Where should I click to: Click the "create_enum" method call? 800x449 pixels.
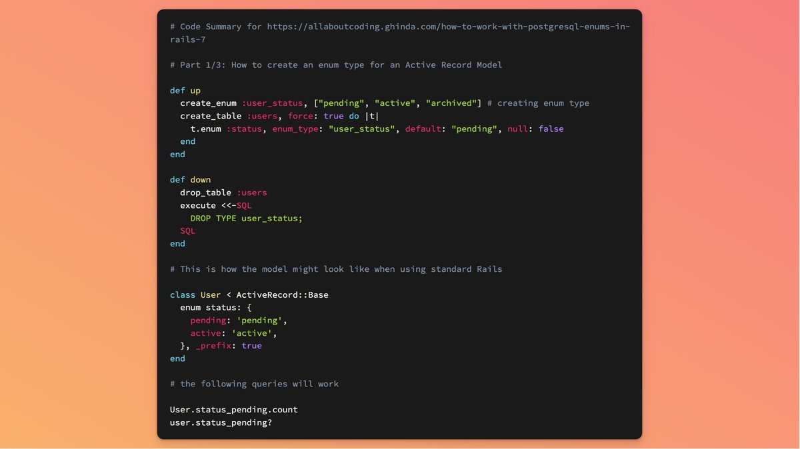point(208,103)
